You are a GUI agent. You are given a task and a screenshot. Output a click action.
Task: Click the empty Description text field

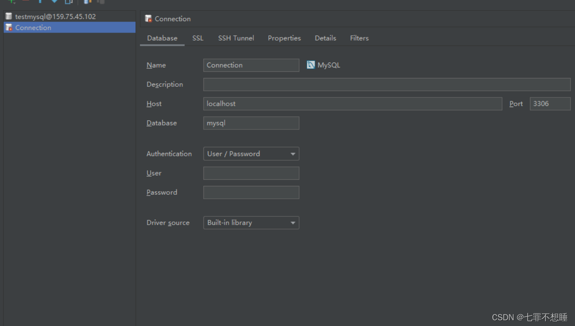tap(387, 85)
